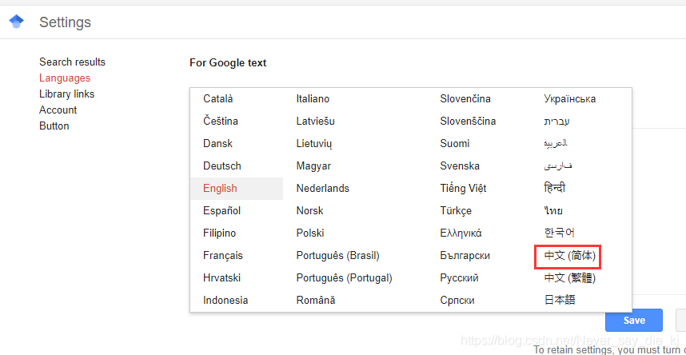The image size is (686, 355).
Task: Select Русский language
Action: click(460, 278)
